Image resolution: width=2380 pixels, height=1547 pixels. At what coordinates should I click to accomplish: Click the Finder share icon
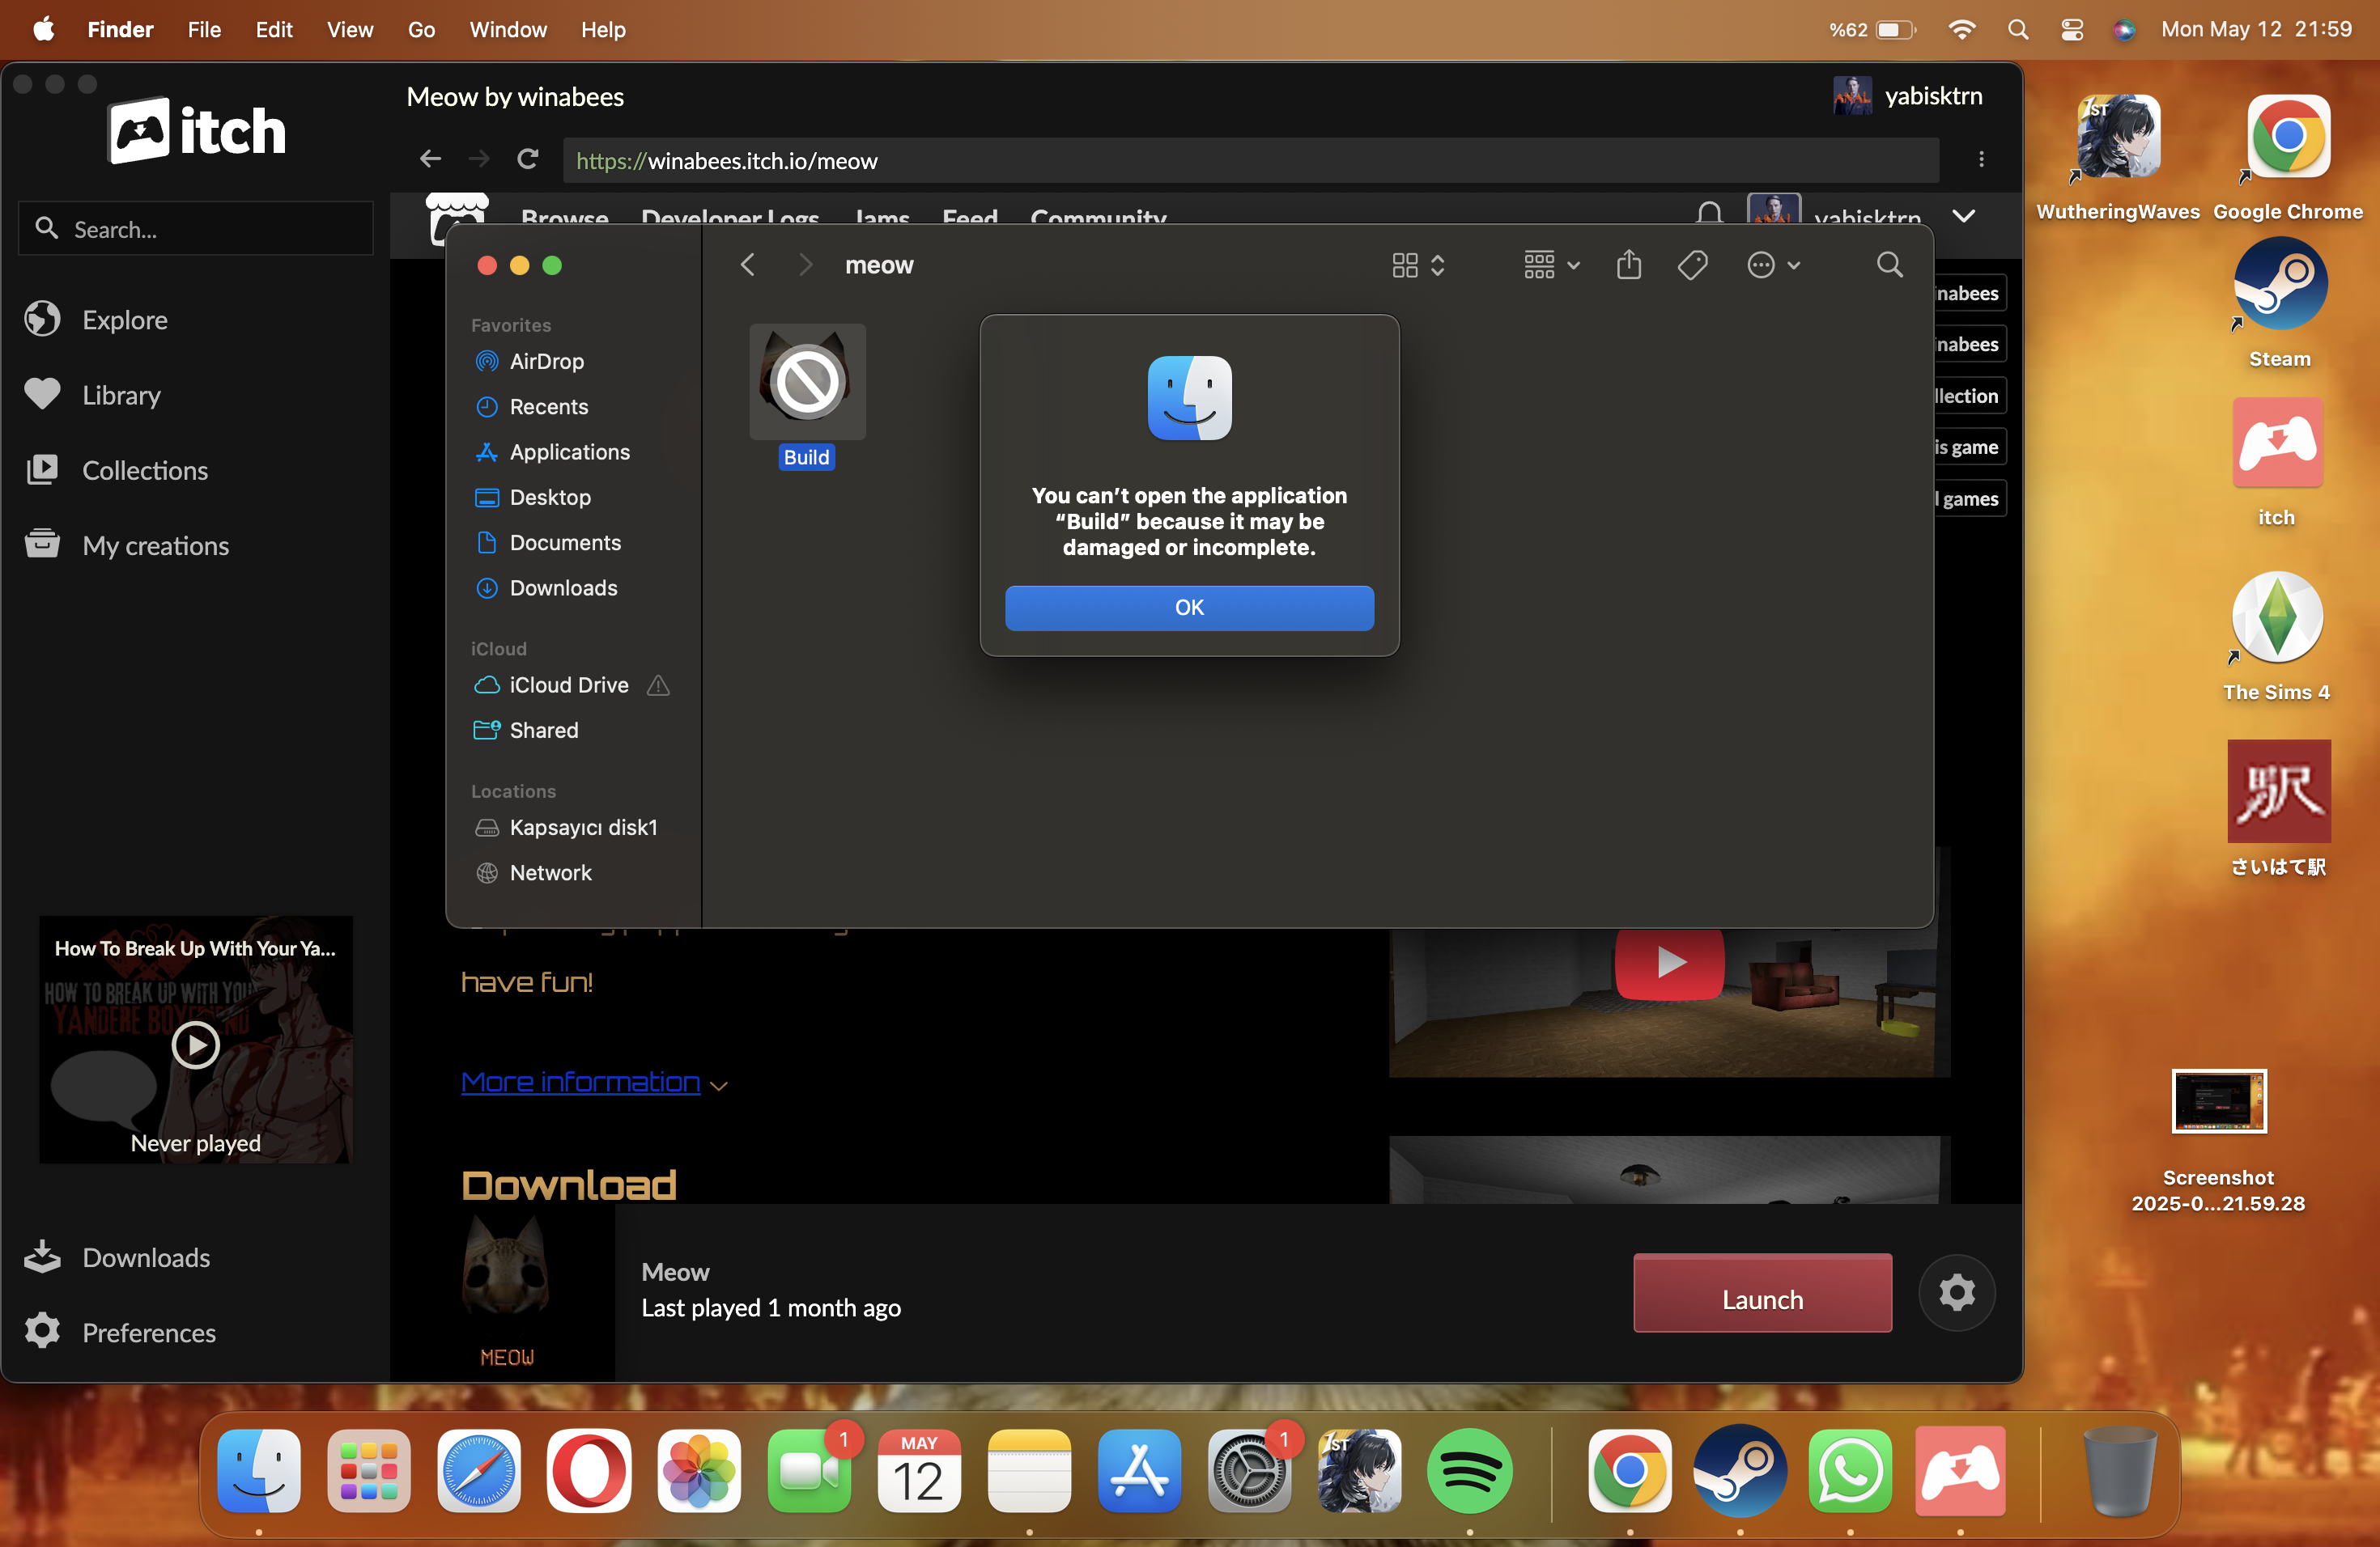tap(1629, 265)
